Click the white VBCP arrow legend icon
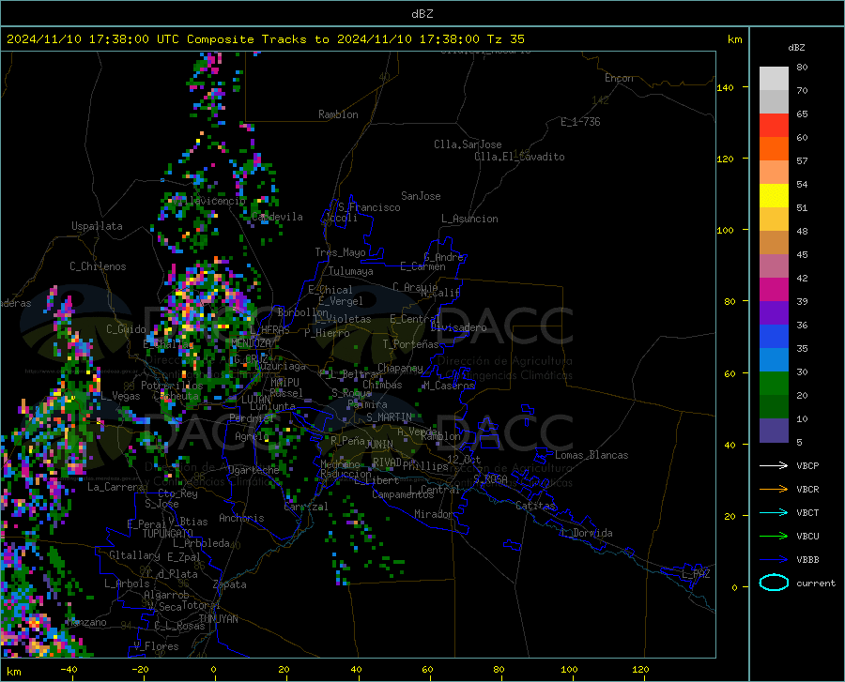 [774, 465]
